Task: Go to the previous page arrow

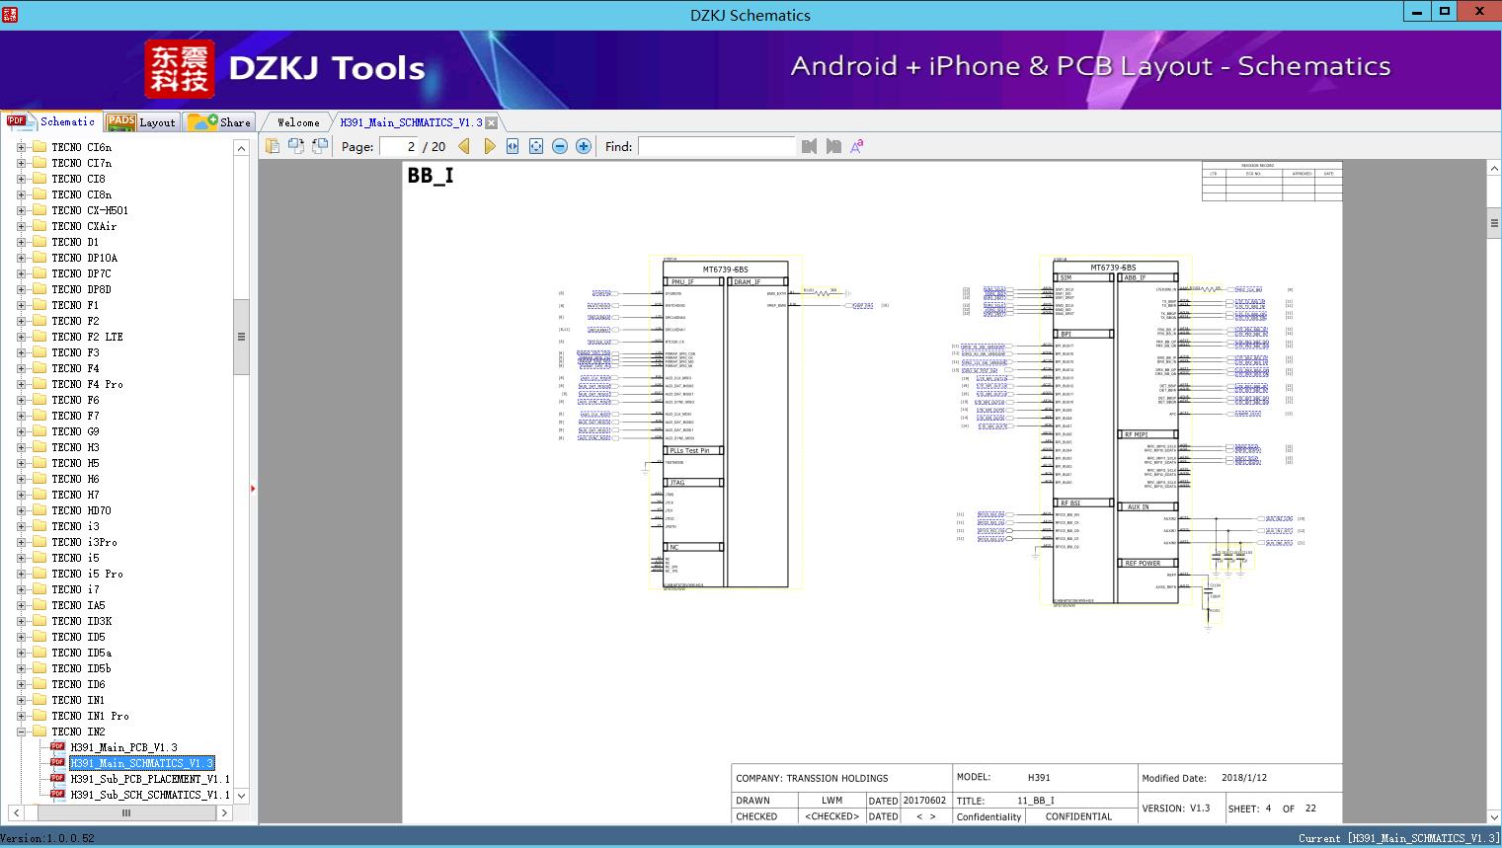Action: pos(464,146)
